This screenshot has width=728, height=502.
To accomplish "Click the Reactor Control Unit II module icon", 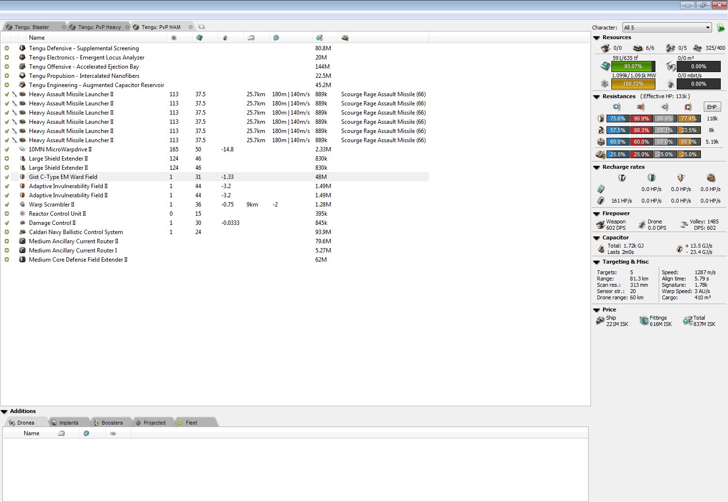I will tap(22, 214).
